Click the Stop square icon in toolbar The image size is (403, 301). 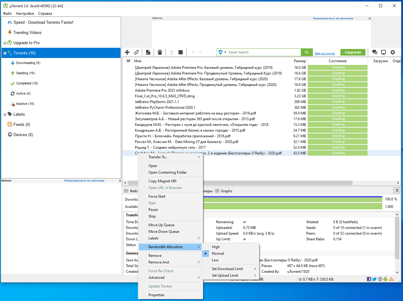point(181,52)
